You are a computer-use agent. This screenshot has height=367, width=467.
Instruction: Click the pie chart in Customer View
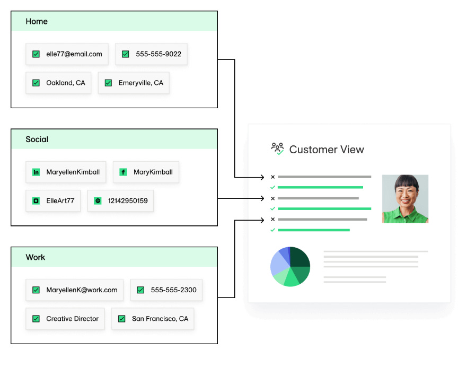(290, 267)
